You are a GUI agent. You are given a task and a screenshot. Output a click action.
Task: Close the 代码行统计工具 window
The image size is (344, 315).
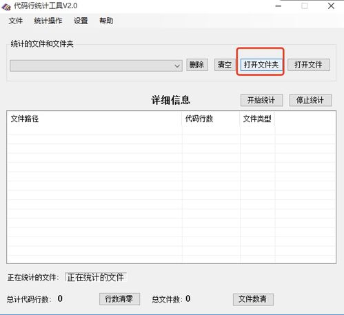331,6
